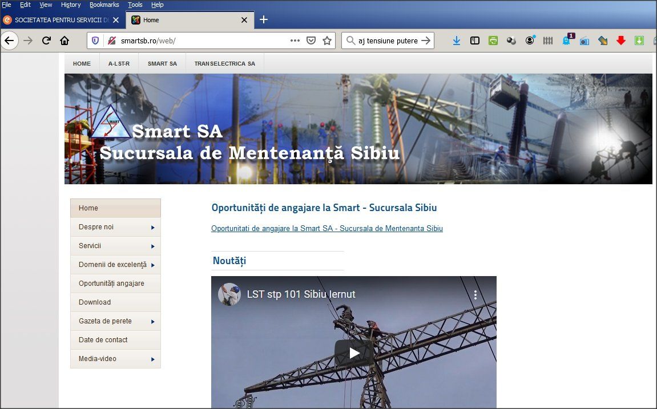Open the Help menu
Viewport: 657px width, 409px height.
point(157,5)
